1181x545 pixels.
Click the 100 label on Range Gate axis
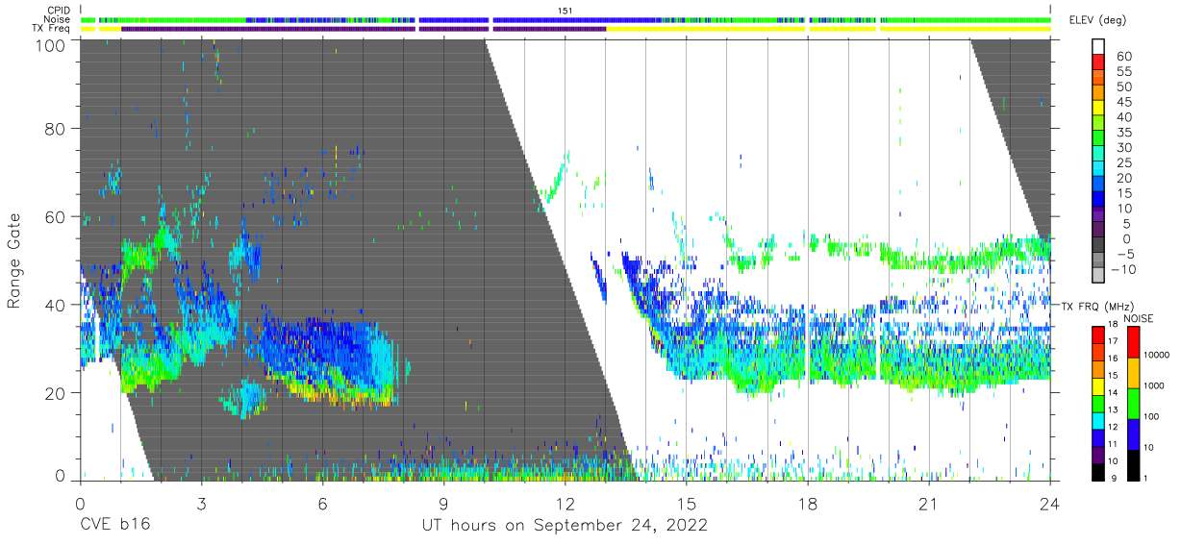(50, 44)
